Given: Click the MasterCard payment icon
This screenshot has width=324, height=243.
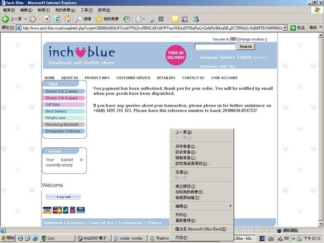Looking at the screenshot, I should pos(57,210).
